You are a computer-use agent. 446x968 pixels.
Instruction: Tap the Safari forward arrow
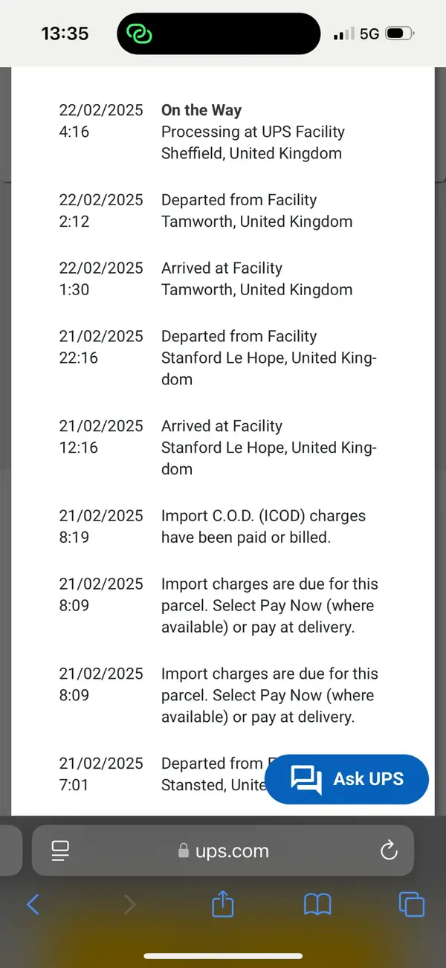129,904
